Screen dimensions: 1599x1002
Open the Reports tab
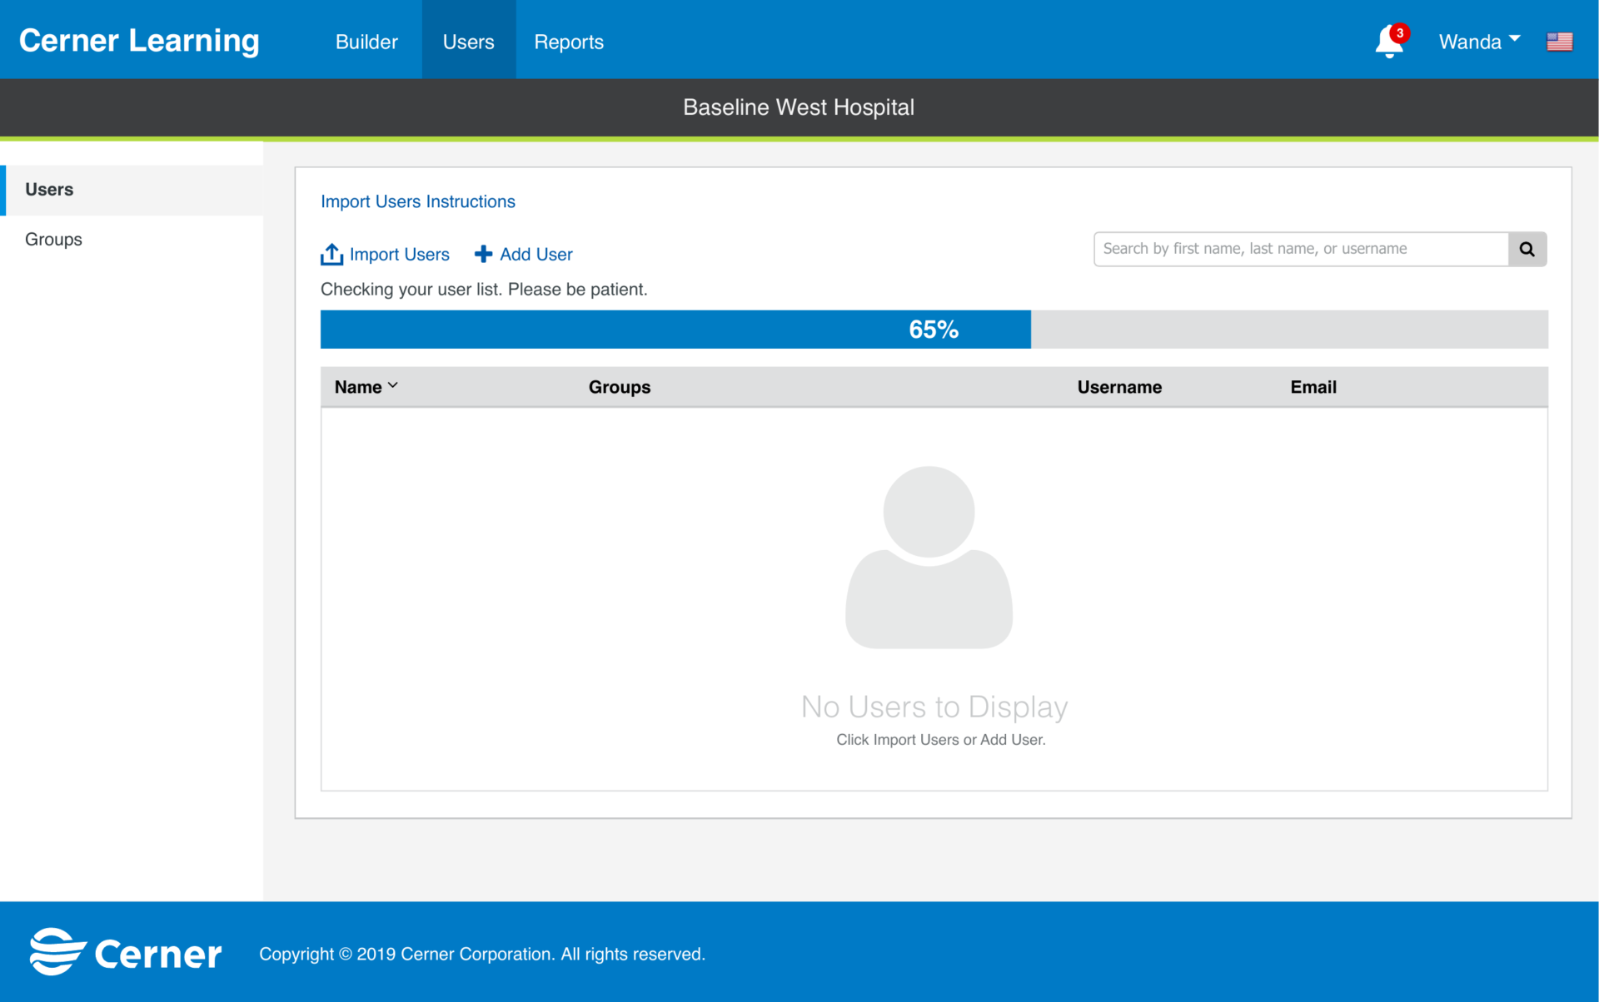(x=569, y=42)
